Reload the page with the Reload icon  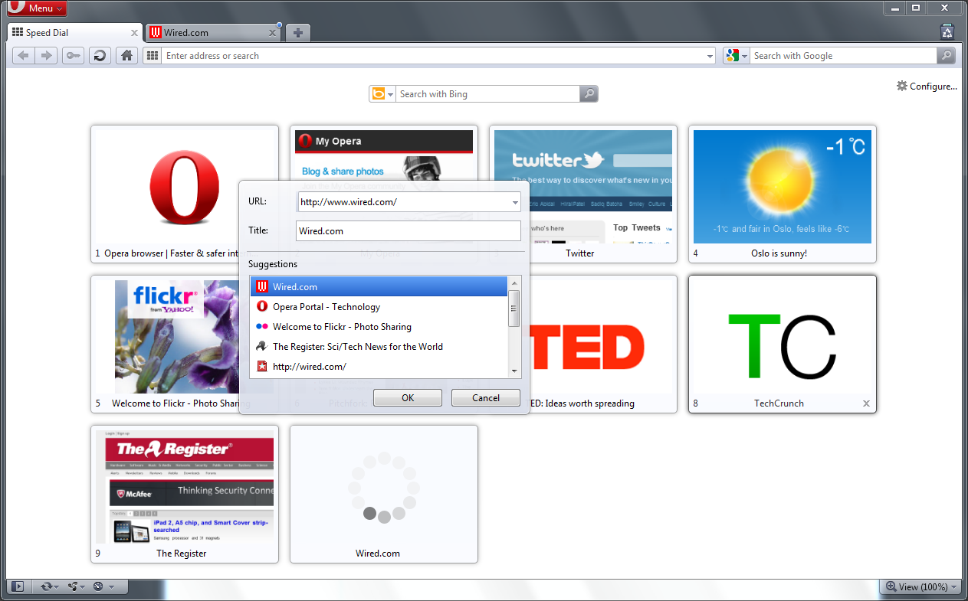point(100,55)
